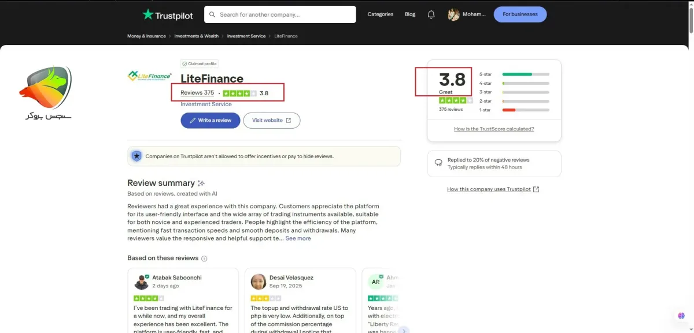The height and width of the screenshot is (333, 694).
Task: Click the Write a review button
Action: [x=211, y=121]
